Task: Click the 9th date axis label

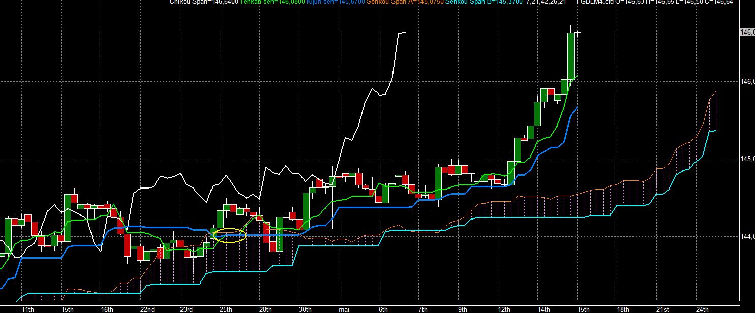Action: pos(463,309)
